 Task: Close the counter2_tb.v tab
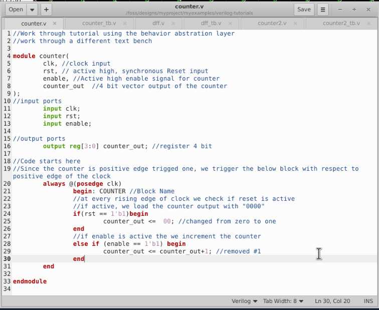(368, 24)
